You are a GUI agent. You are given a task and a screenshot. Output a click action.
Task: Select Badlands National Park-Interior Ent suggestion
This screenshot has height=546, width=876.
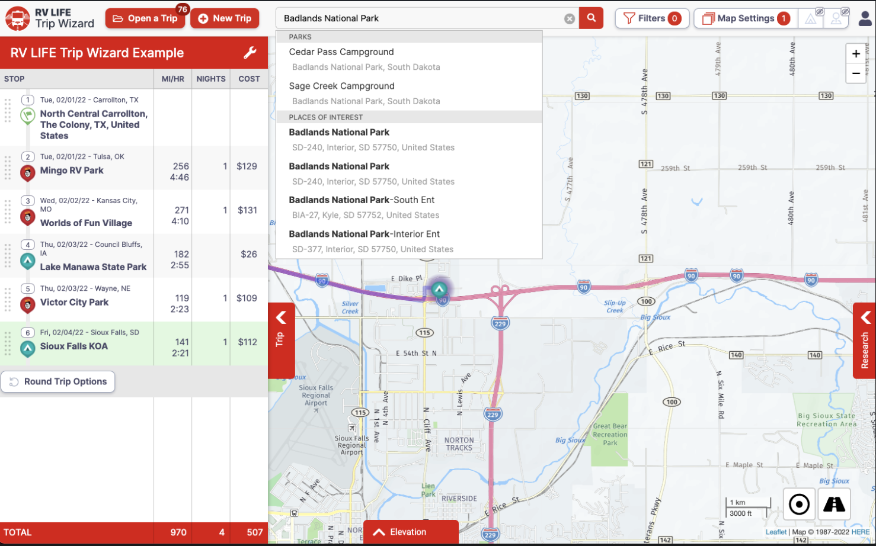(x=409, y=242)
